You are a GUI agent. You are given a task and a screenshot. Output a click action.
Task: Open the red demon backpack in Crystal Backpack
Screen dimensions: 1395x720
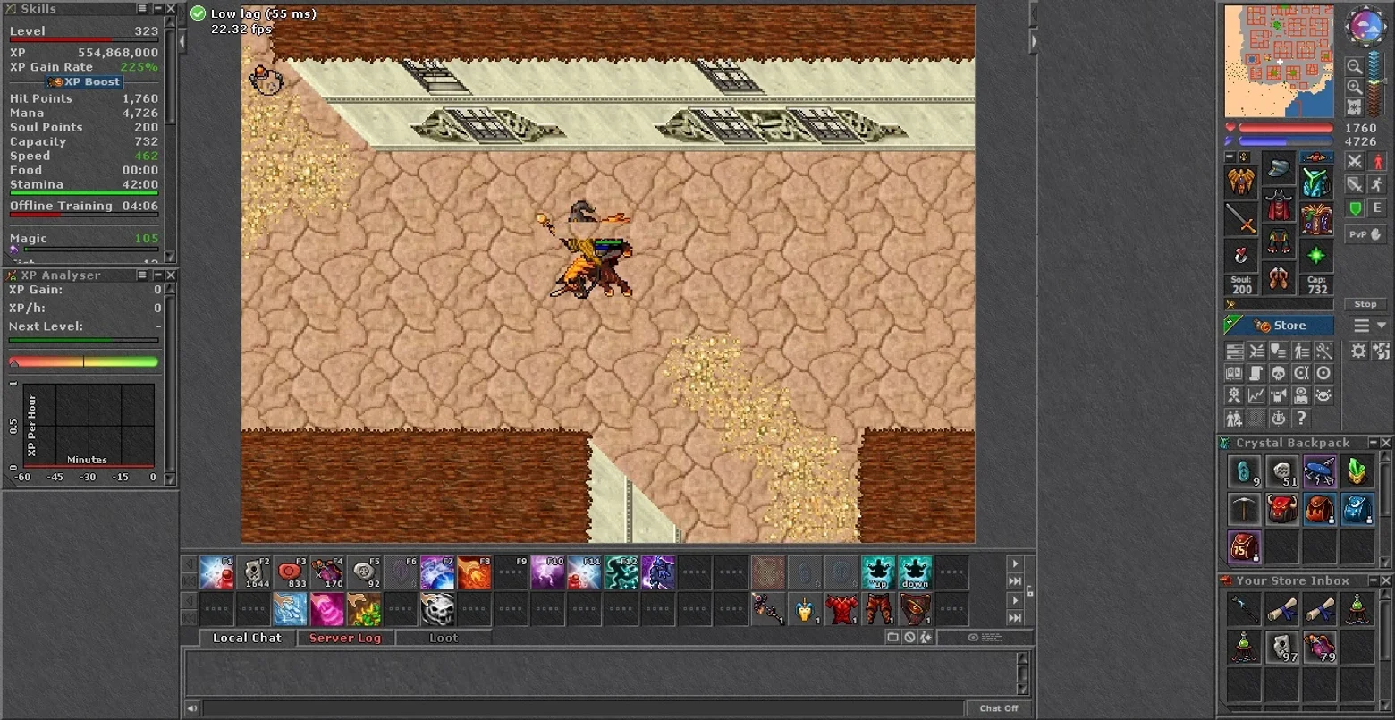click(1281, 508)
